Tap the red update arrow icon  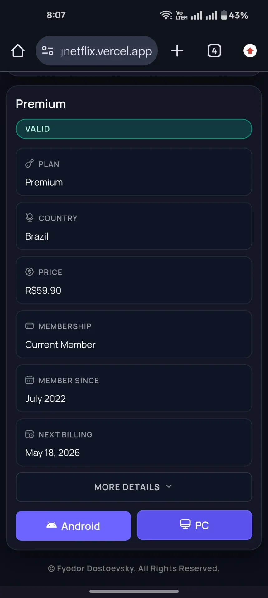click(250, 51)
